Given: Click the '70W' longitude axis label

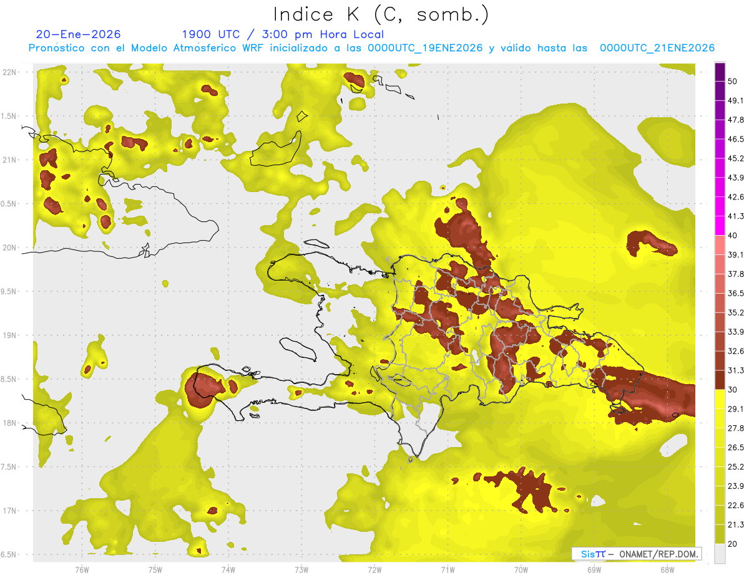Looking at the screenshot, I should [x=521, y=570].
